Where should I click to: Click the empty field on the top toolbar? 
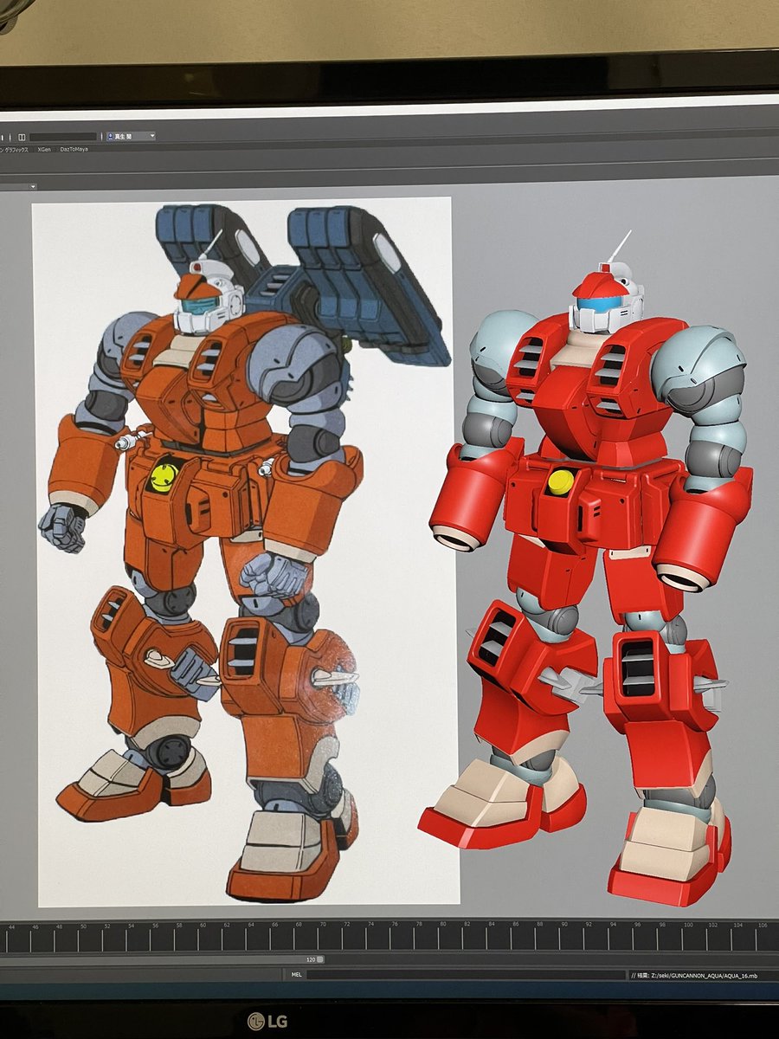pyautogui.click(x=62, y=137)
